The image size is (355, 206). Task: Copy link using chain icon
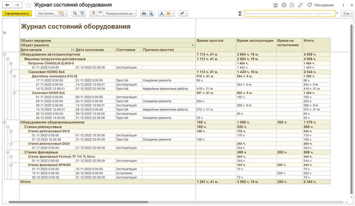tap(300, 5)
